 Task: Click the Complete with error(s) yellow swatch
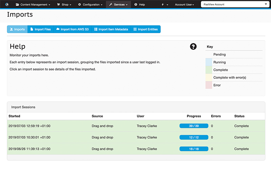point(209,77)
